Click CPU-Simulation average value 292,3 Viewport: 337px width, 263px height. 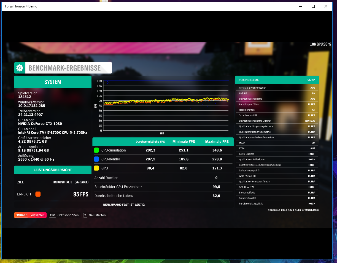point(150,150)
